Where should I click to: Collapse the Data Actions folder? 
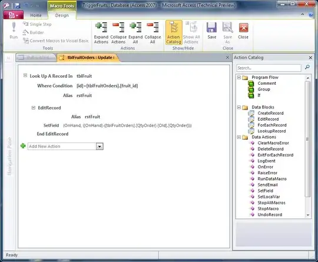(239, 137)
